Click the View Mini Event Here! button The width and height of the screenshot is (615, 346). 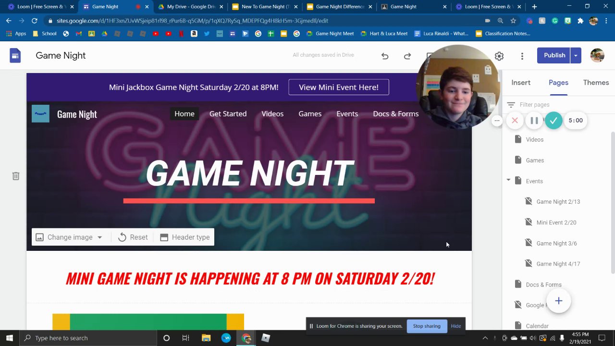pyautogui.click(x=339, y=87)
